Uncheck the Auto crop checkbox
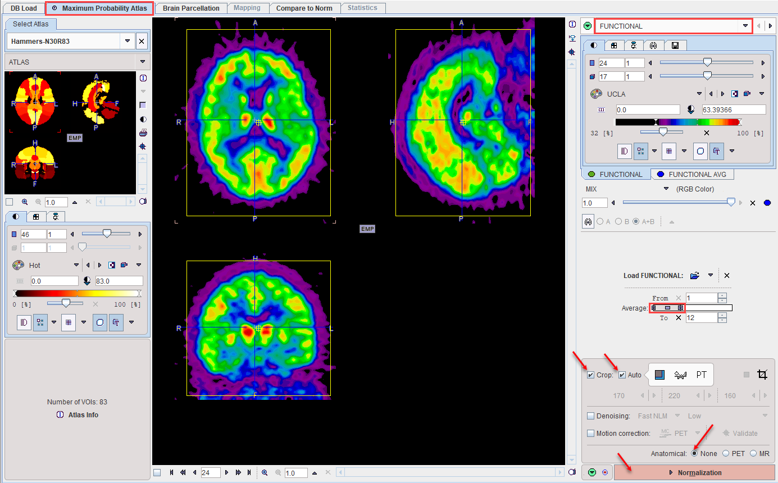 coord(622,375)
